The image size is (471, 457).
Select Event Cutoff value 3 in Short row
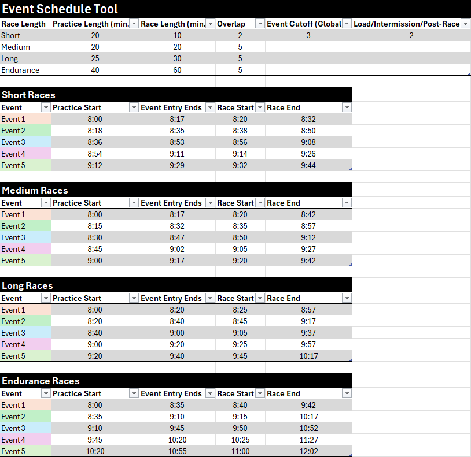click(308, 35)
